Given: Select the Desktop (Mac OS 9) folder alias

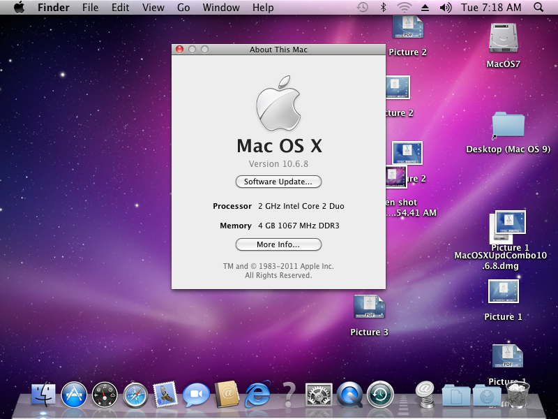Looking at the screenshot, I should [x=508, y=125].
